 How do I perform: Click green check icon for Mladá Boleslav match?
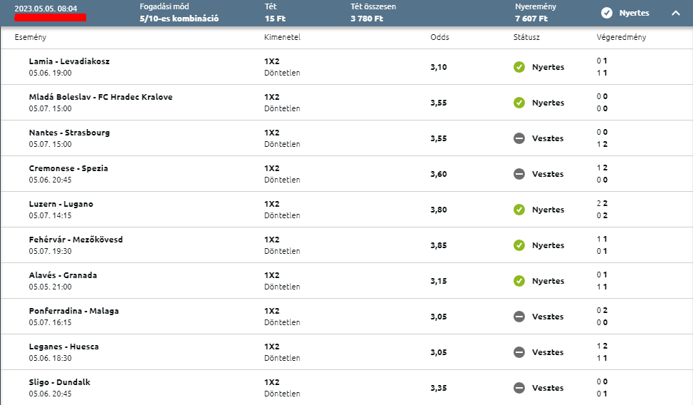(x=519, y=103)
